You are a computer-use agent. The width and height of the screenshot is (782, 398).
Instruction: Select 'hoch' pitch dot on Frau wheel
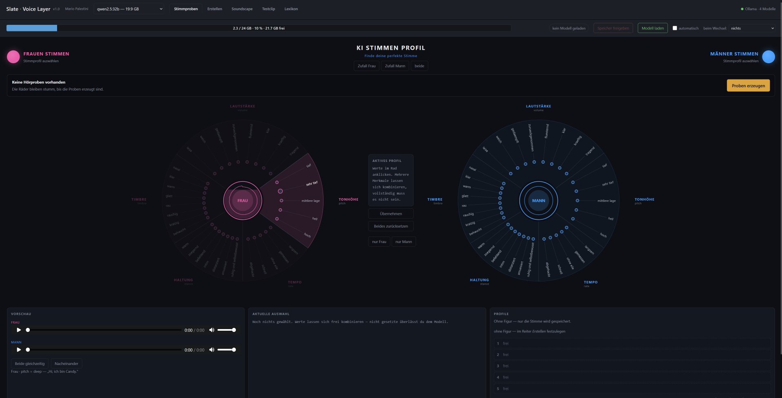point(277,219)
